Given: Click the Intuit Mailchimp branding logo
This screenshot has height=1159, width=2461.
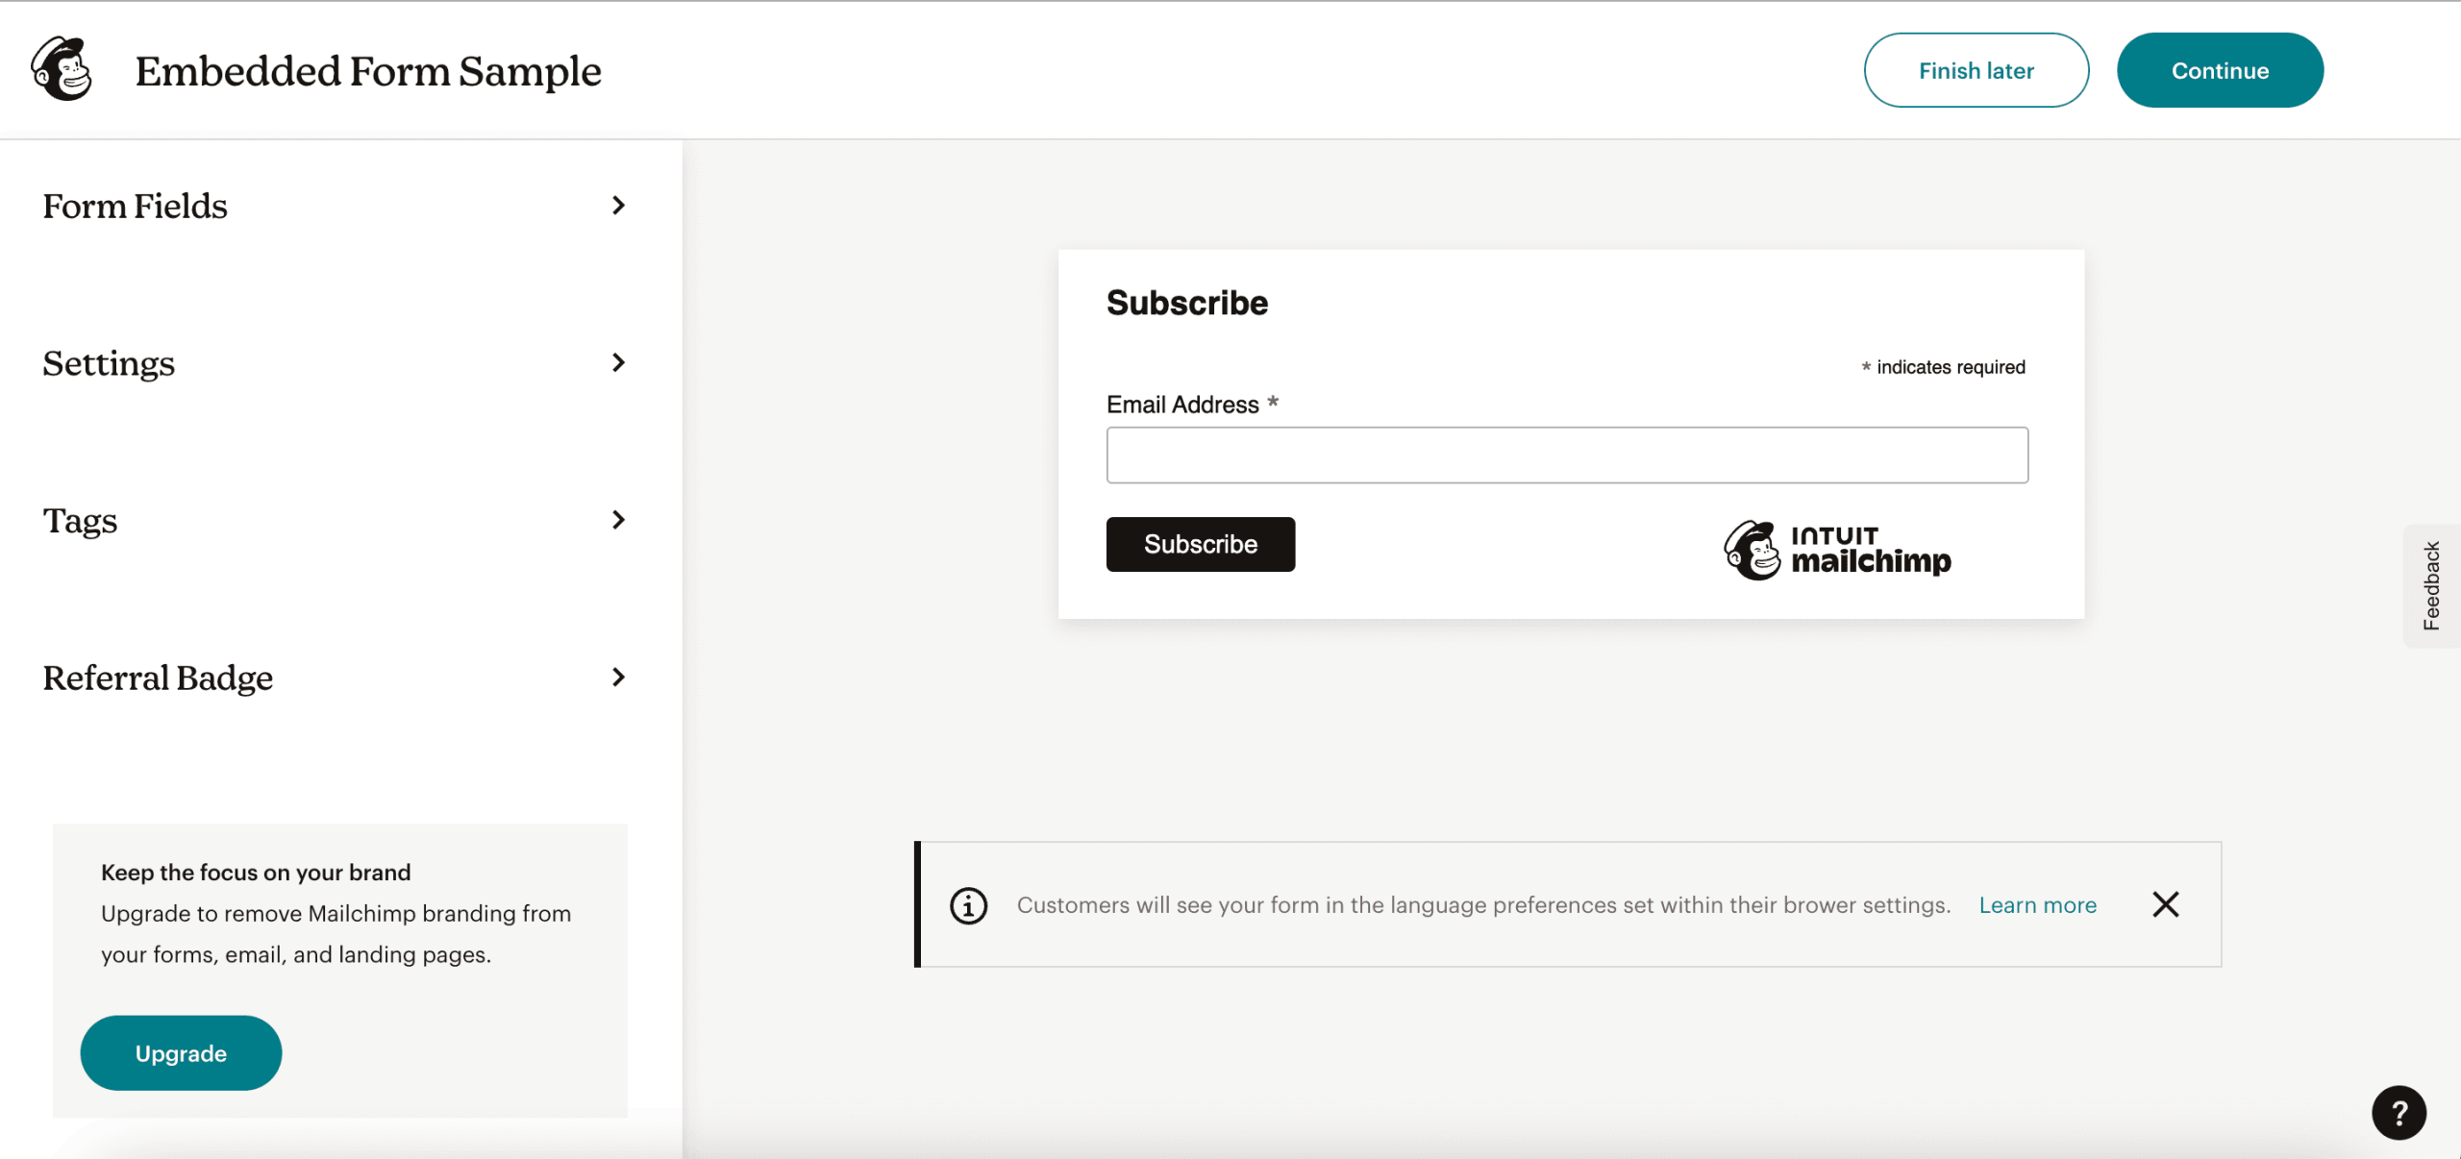Looking at the screenshot, I should pos(1837,549).
